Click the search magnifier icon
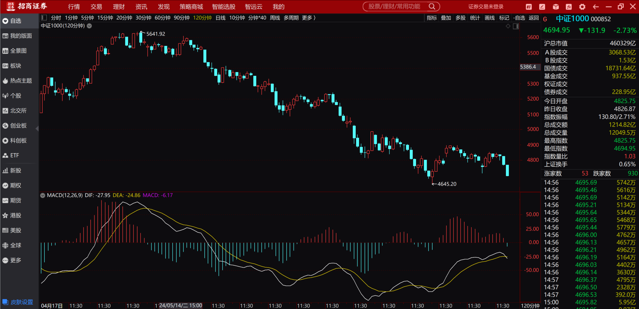This screenshot has height=309, width=639. [x=432, y=6]
